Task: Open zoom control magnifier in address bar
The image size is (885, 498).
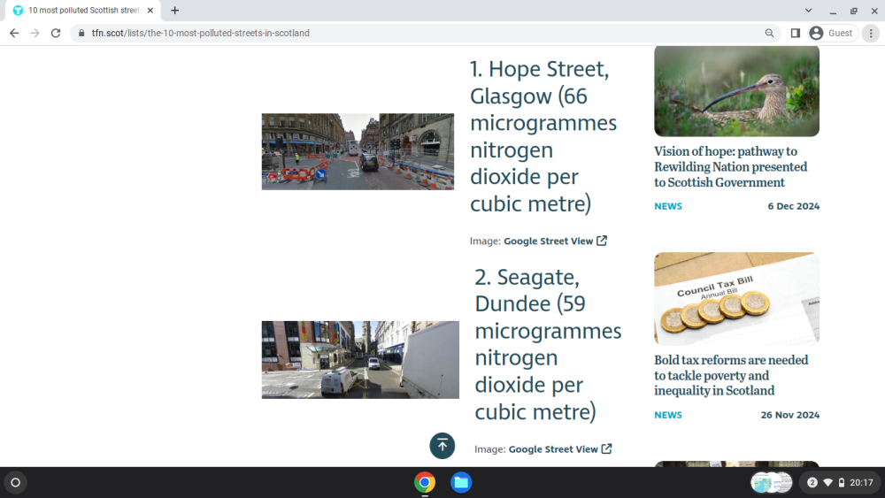Action: click(769, 34)
